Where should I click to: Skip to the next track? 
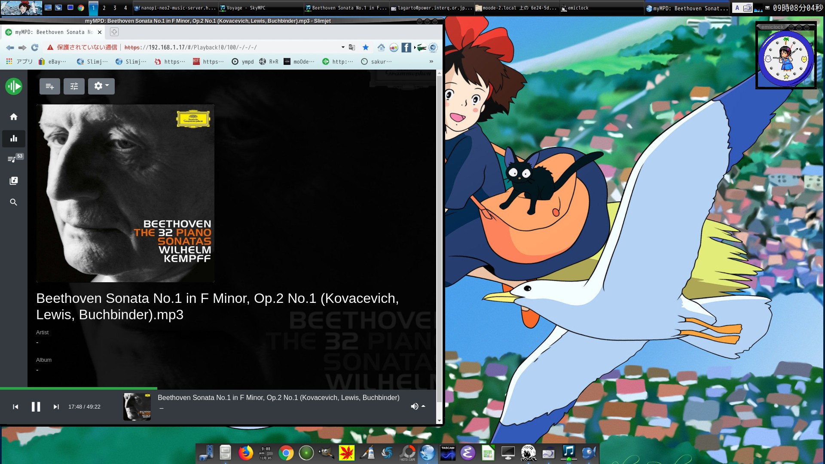(x=56, y=407)
